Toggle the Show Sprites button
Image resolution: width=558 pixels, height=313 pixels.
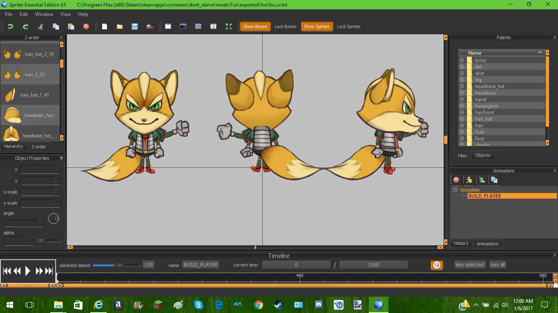click(x=317, y=26)
